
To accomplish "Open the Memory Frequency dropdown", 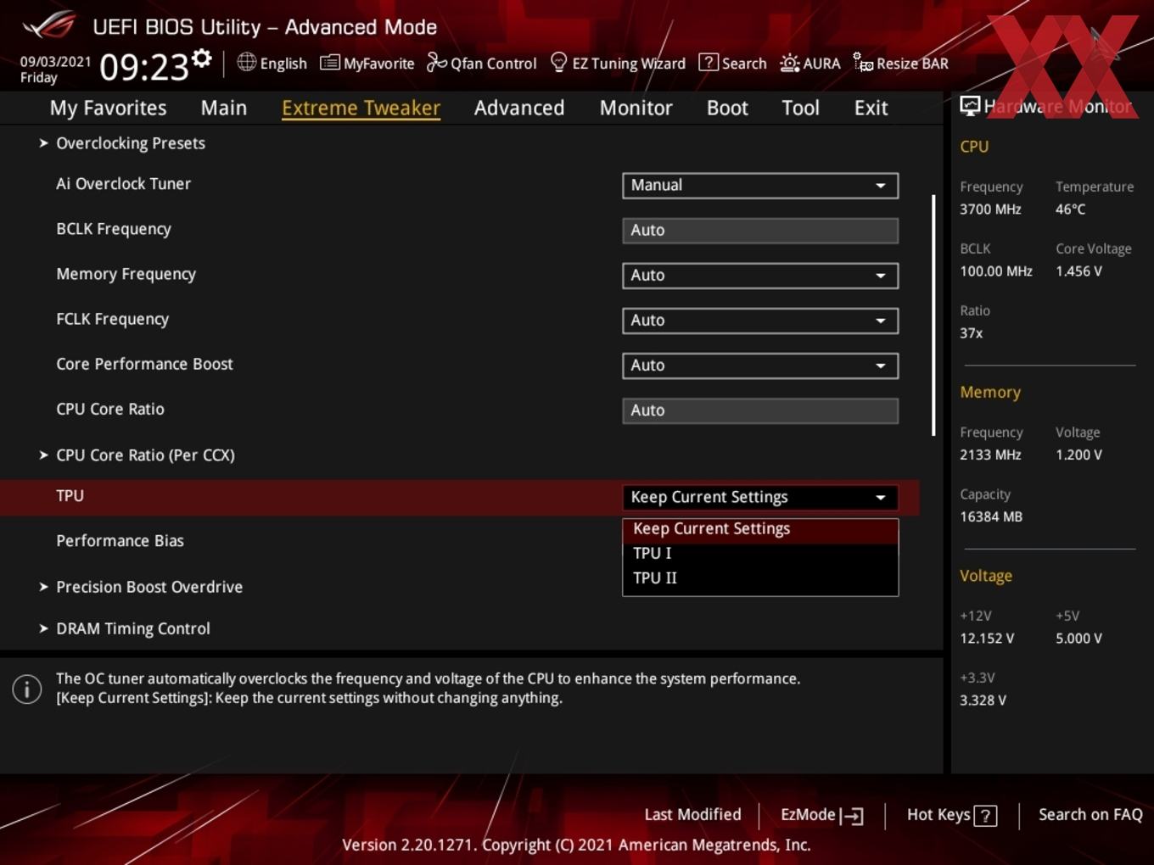I will (760, 275).
